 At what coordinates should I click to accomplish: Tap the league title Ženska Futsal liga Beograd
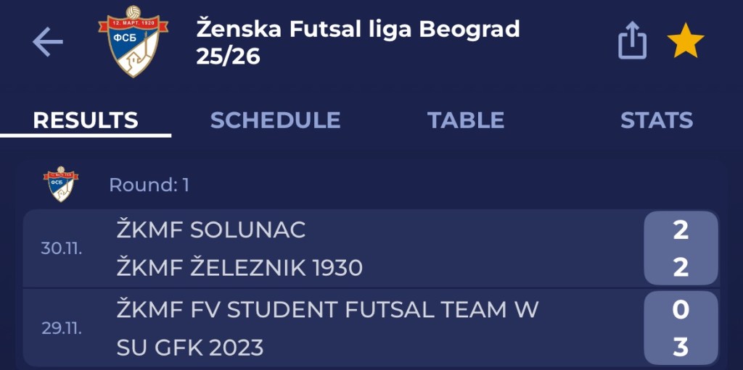358,30
